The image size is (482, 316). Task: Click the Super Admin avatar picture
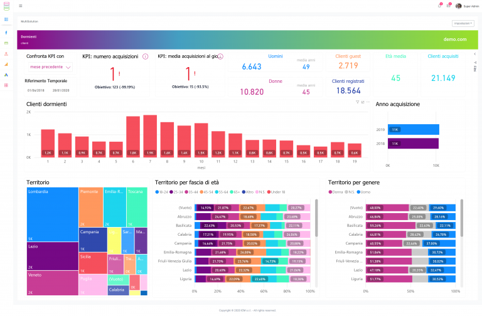[459, 6]
